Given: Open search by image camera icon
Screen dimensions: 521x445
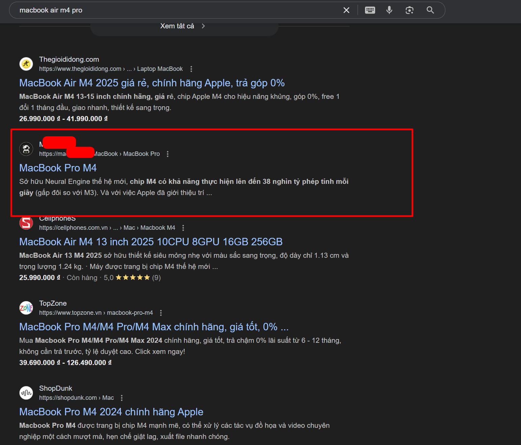Looking at the screenshot, I should 410,10.
